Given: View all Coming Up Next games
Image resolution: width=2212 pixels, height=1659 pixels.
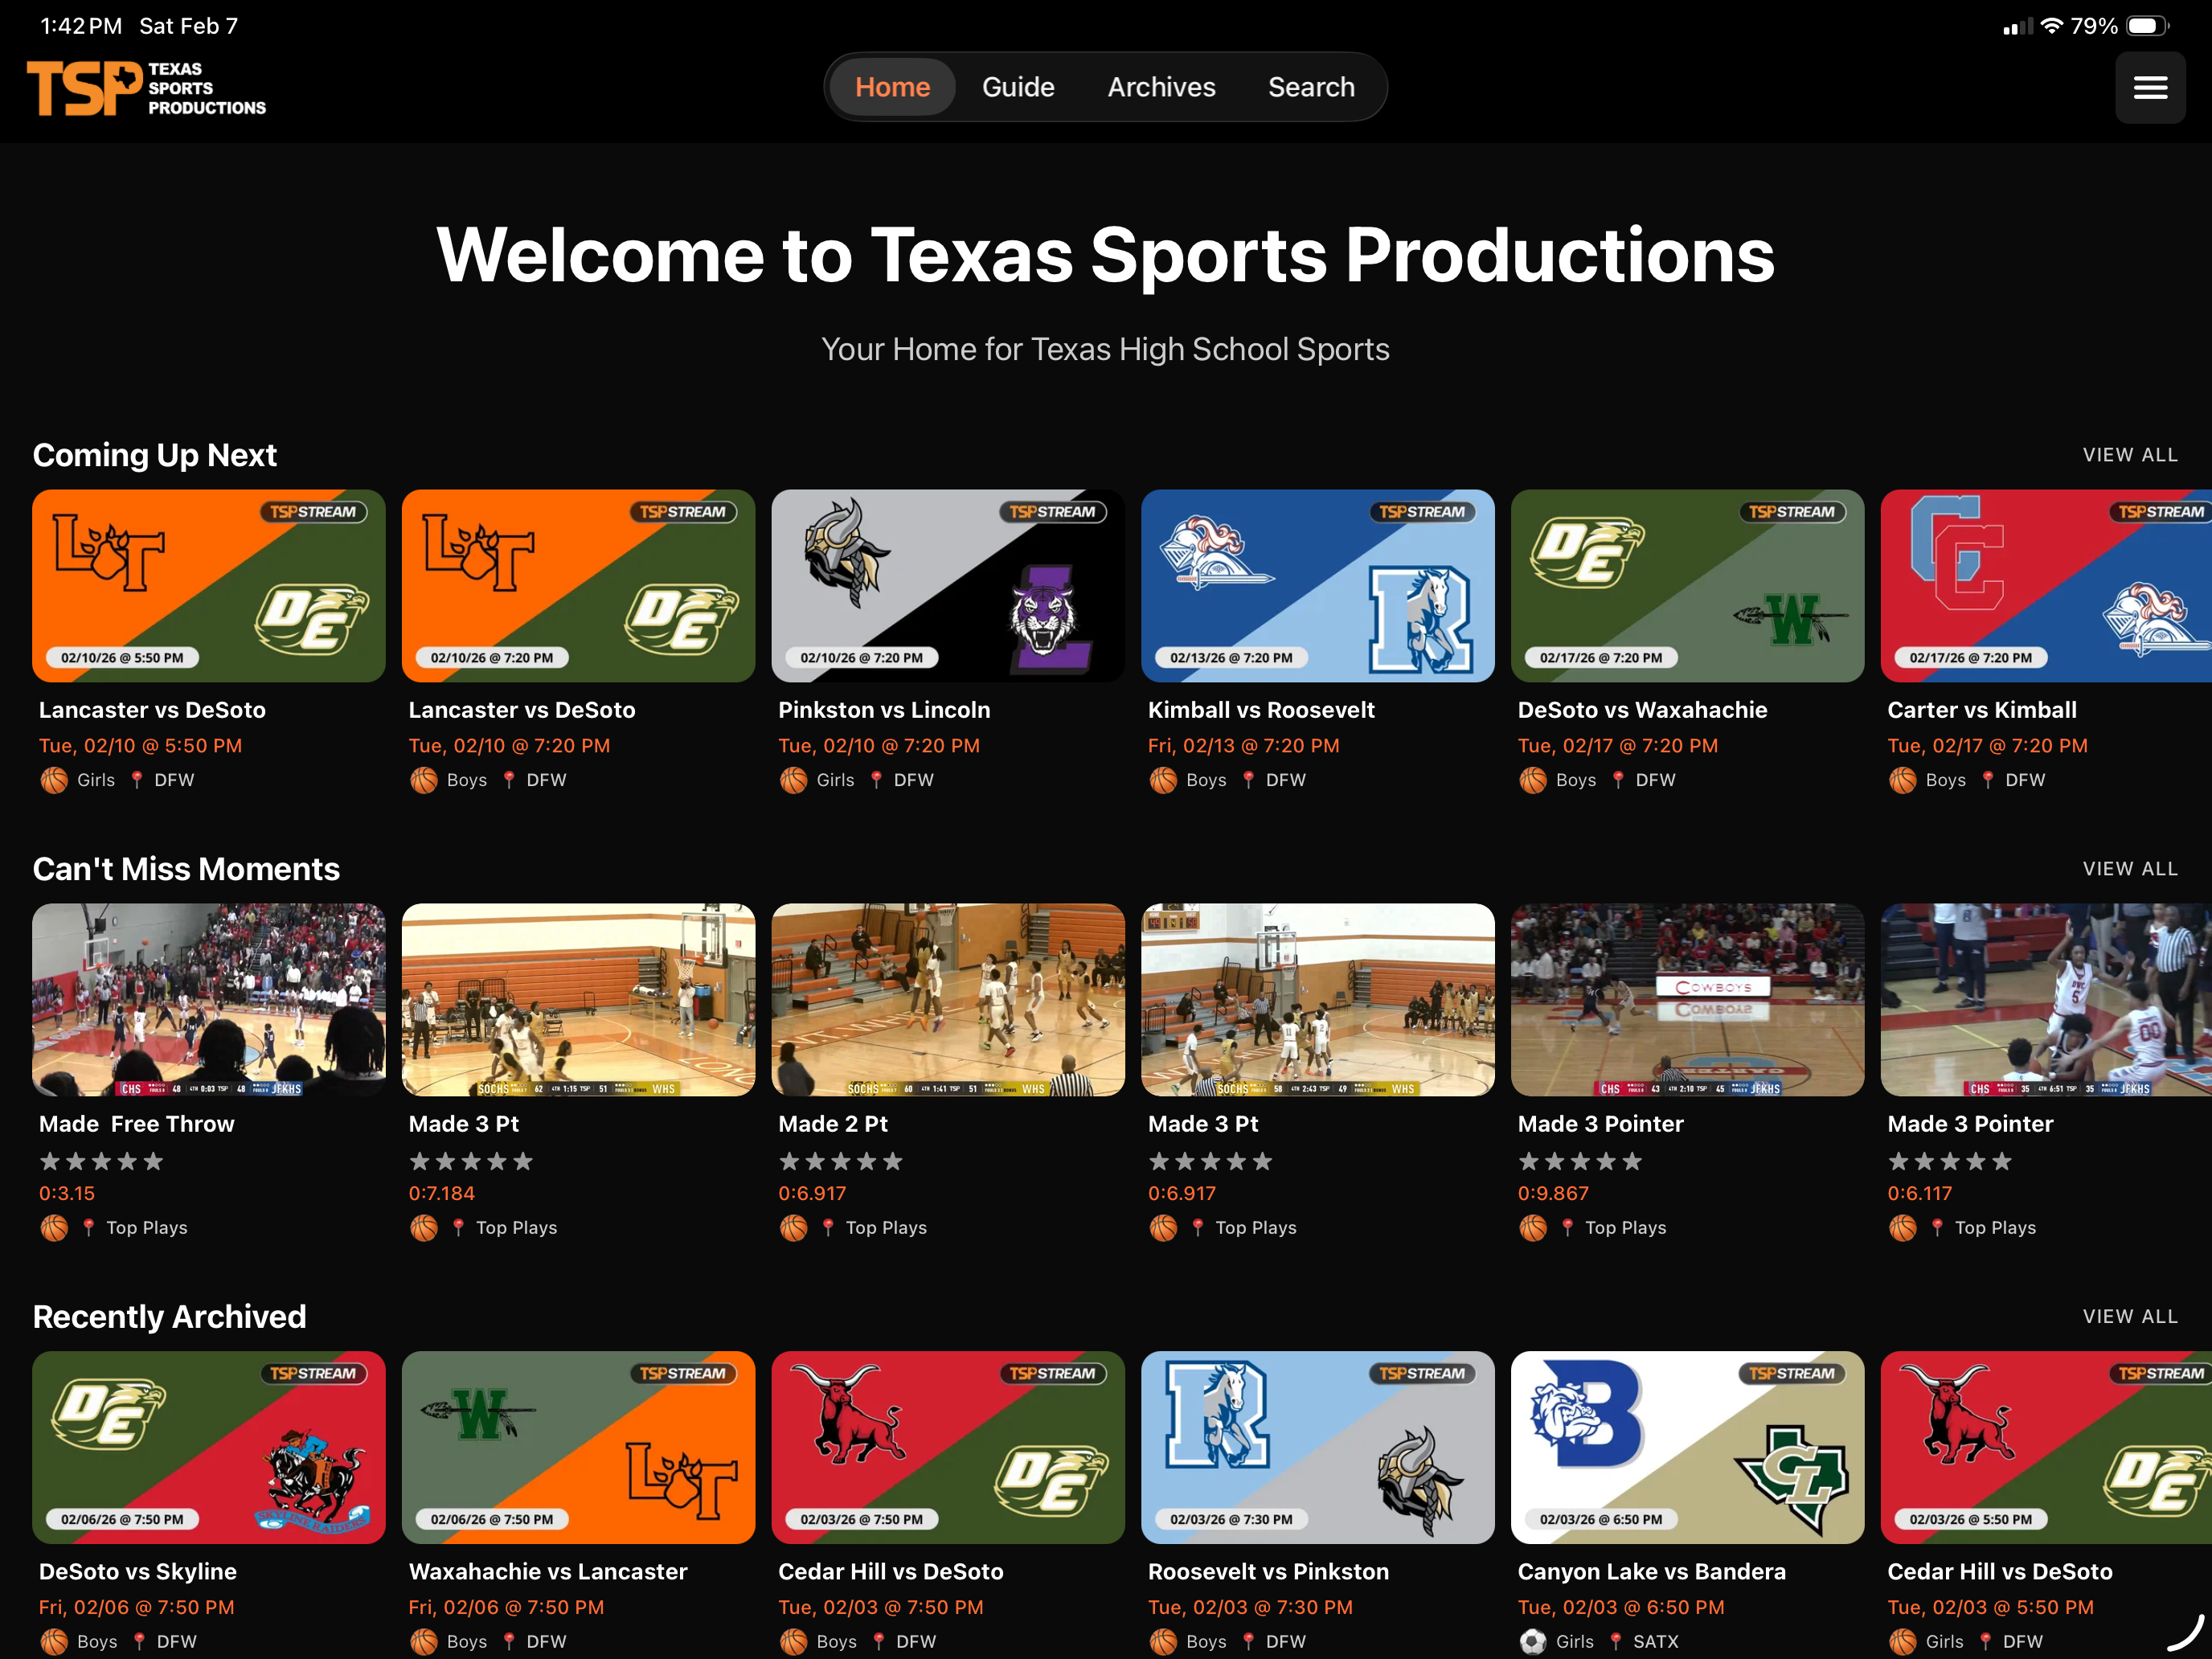Looking at the screenshot, I should [2130, 455].
